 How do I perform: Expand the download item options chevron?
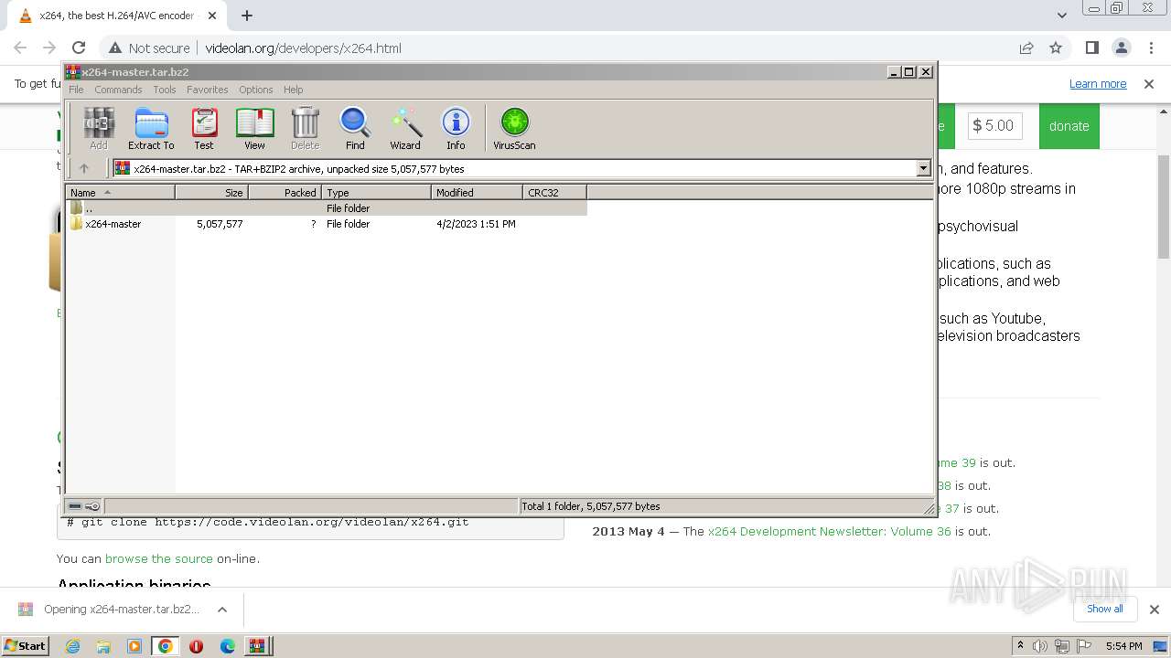221,610
